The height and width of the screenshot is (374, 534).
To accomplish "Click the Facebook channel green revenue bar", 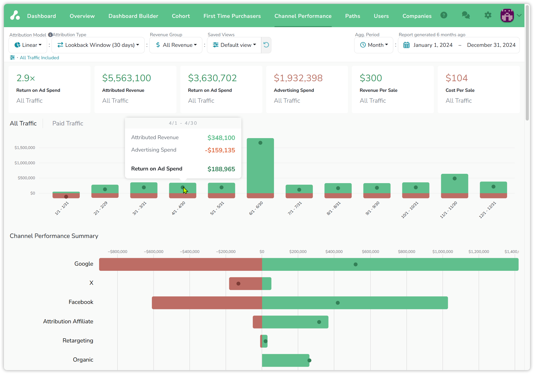I will (x=355, y=303).
